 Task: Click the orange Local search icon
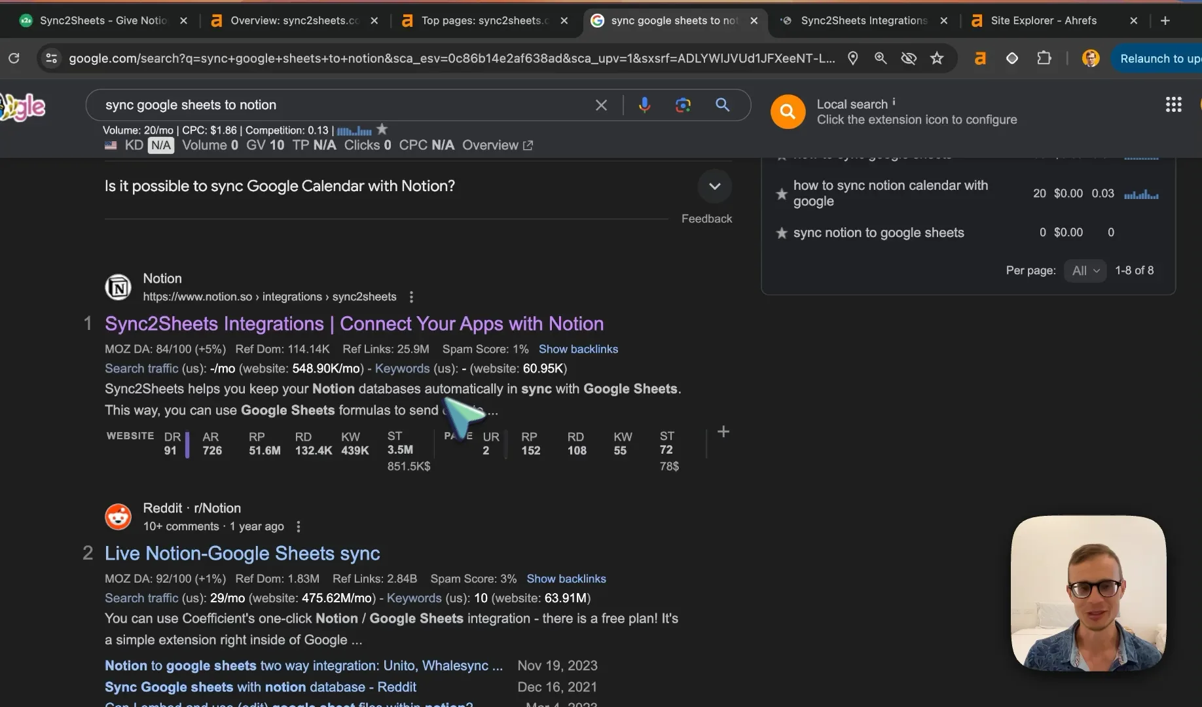pos(788,112)
